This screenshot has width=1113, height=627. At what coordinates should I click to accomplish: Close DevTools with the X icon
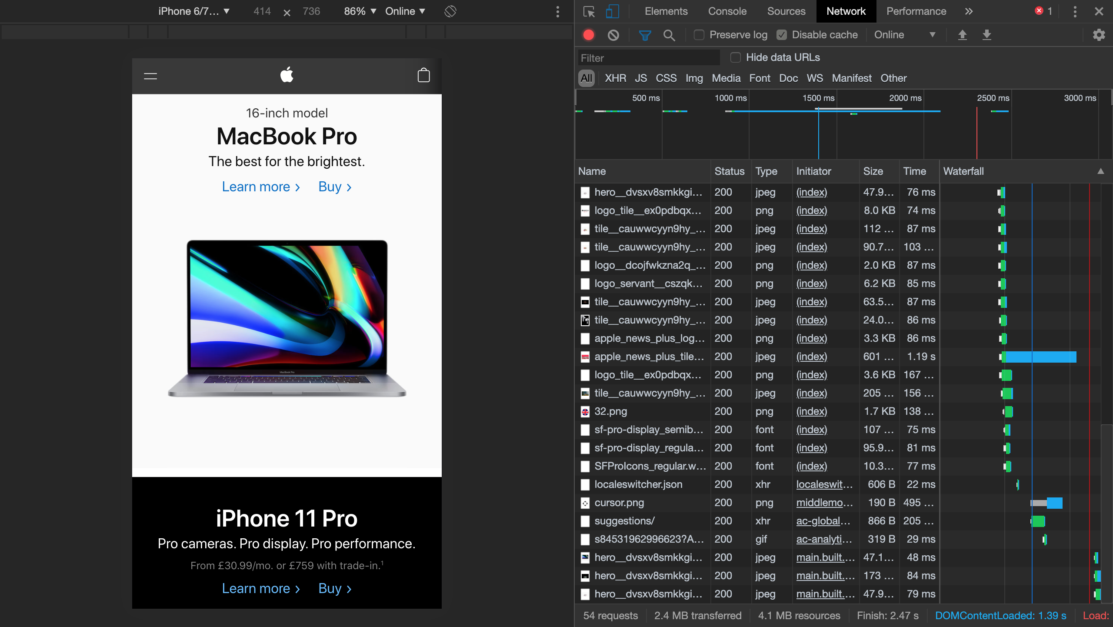pyautogui.click(x=1099, y=12)
